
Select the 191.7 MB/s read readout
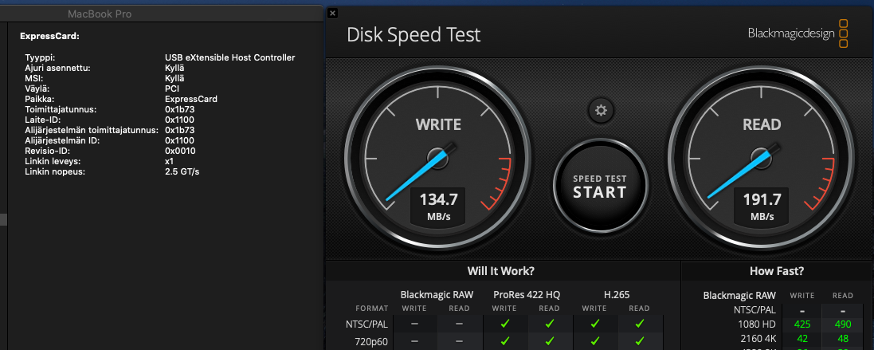[762, 206]
